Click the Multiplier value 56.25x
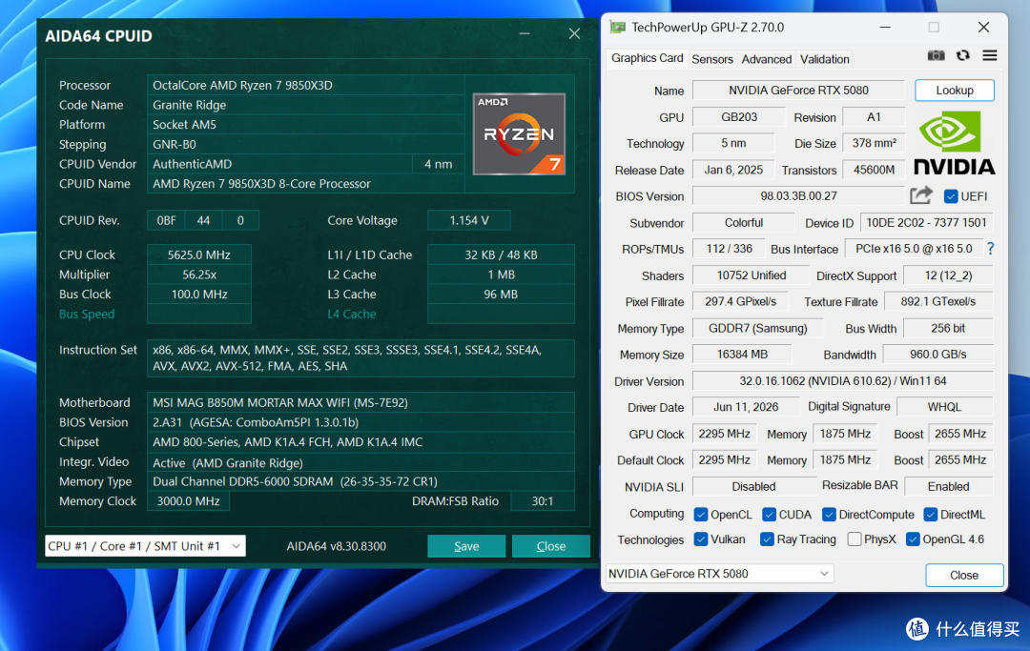The width and height of the screenshot is (1030, 651). (x=199, y=275)
